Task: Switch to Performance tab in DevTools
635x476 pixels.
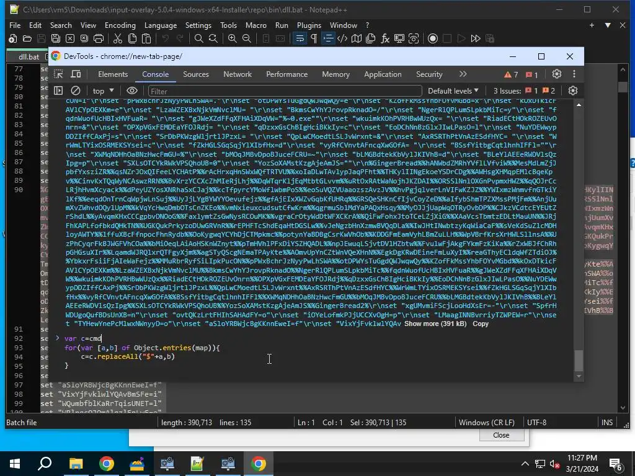Action: (286, 74)
